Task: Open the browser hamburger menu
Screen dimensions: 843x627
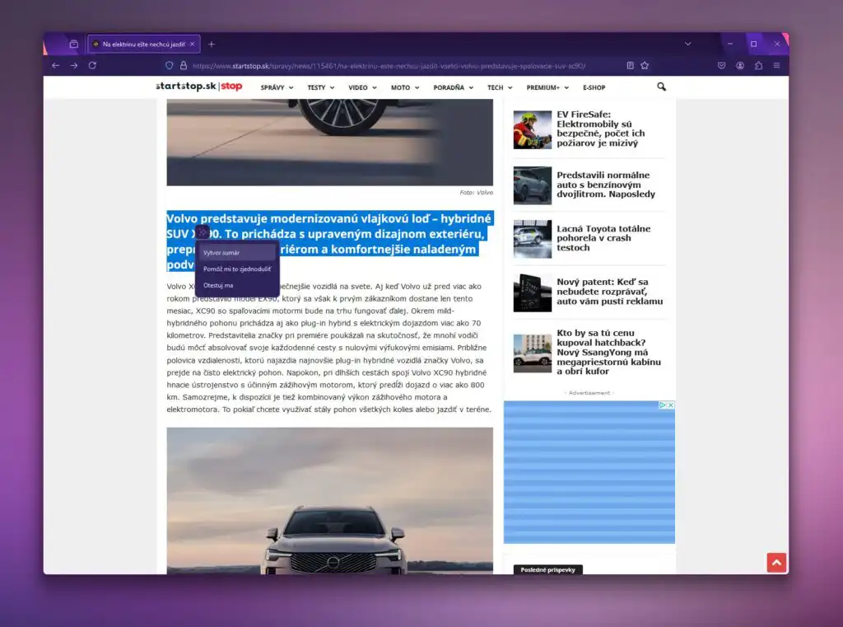Action: 775,65
